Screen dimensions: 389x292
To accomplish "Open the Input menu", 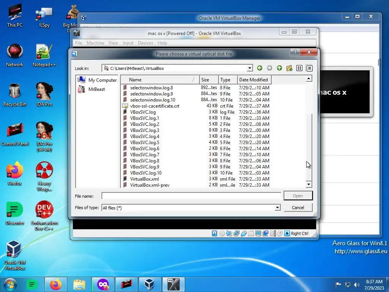I will tap(128, 43).
